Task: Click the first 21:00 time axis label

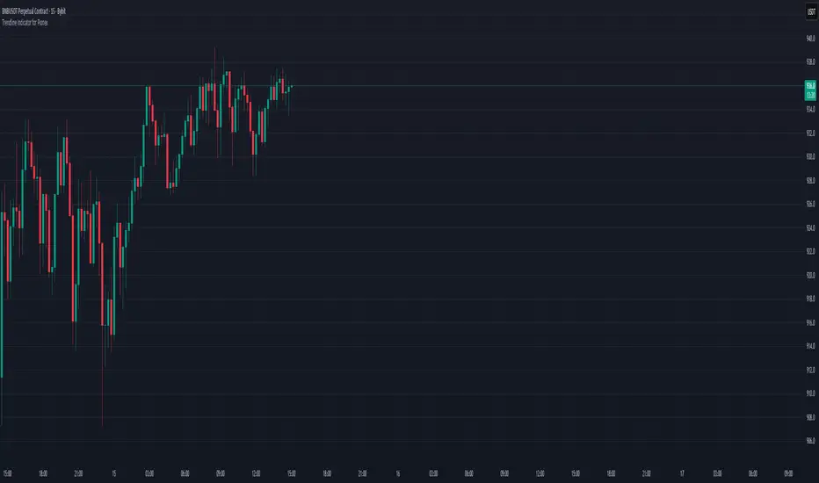Action: click(79, 471)
